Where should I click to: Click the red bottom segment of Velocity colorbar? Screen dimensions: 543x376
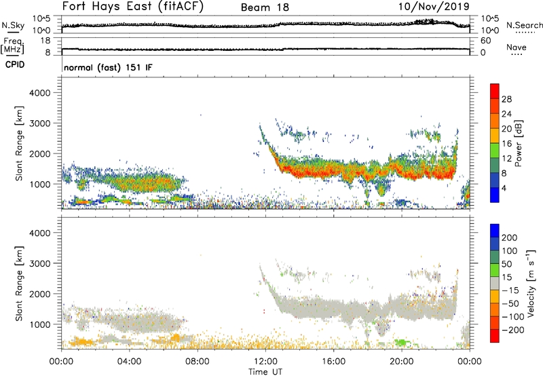[495, 336]
